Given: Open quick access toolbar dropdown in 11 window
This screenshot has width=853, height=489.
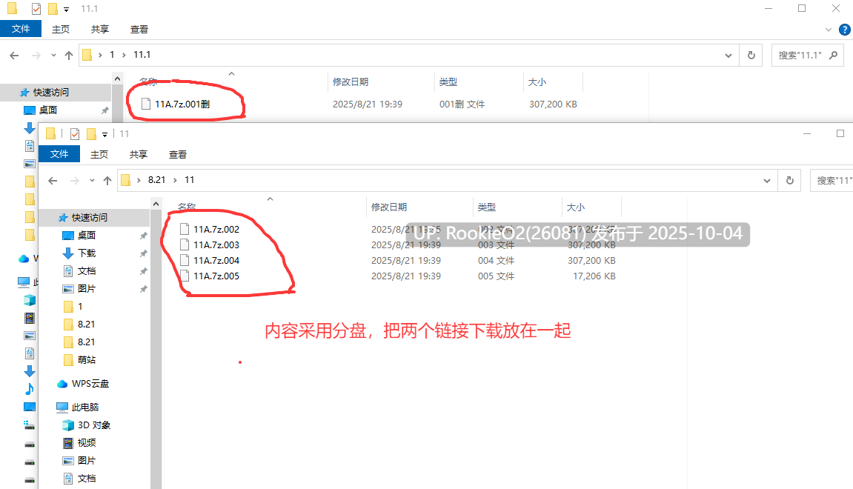Looking at the screenshot, I should 105,134.
